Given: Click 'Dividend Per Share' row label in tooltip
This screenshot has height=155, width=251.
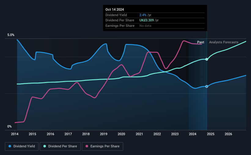Looking at the screenshot, I should point(120,20).
